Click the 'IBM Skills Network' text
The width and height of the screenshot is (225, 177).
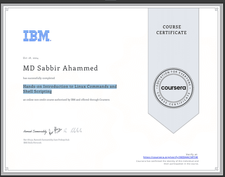(32, 143)
